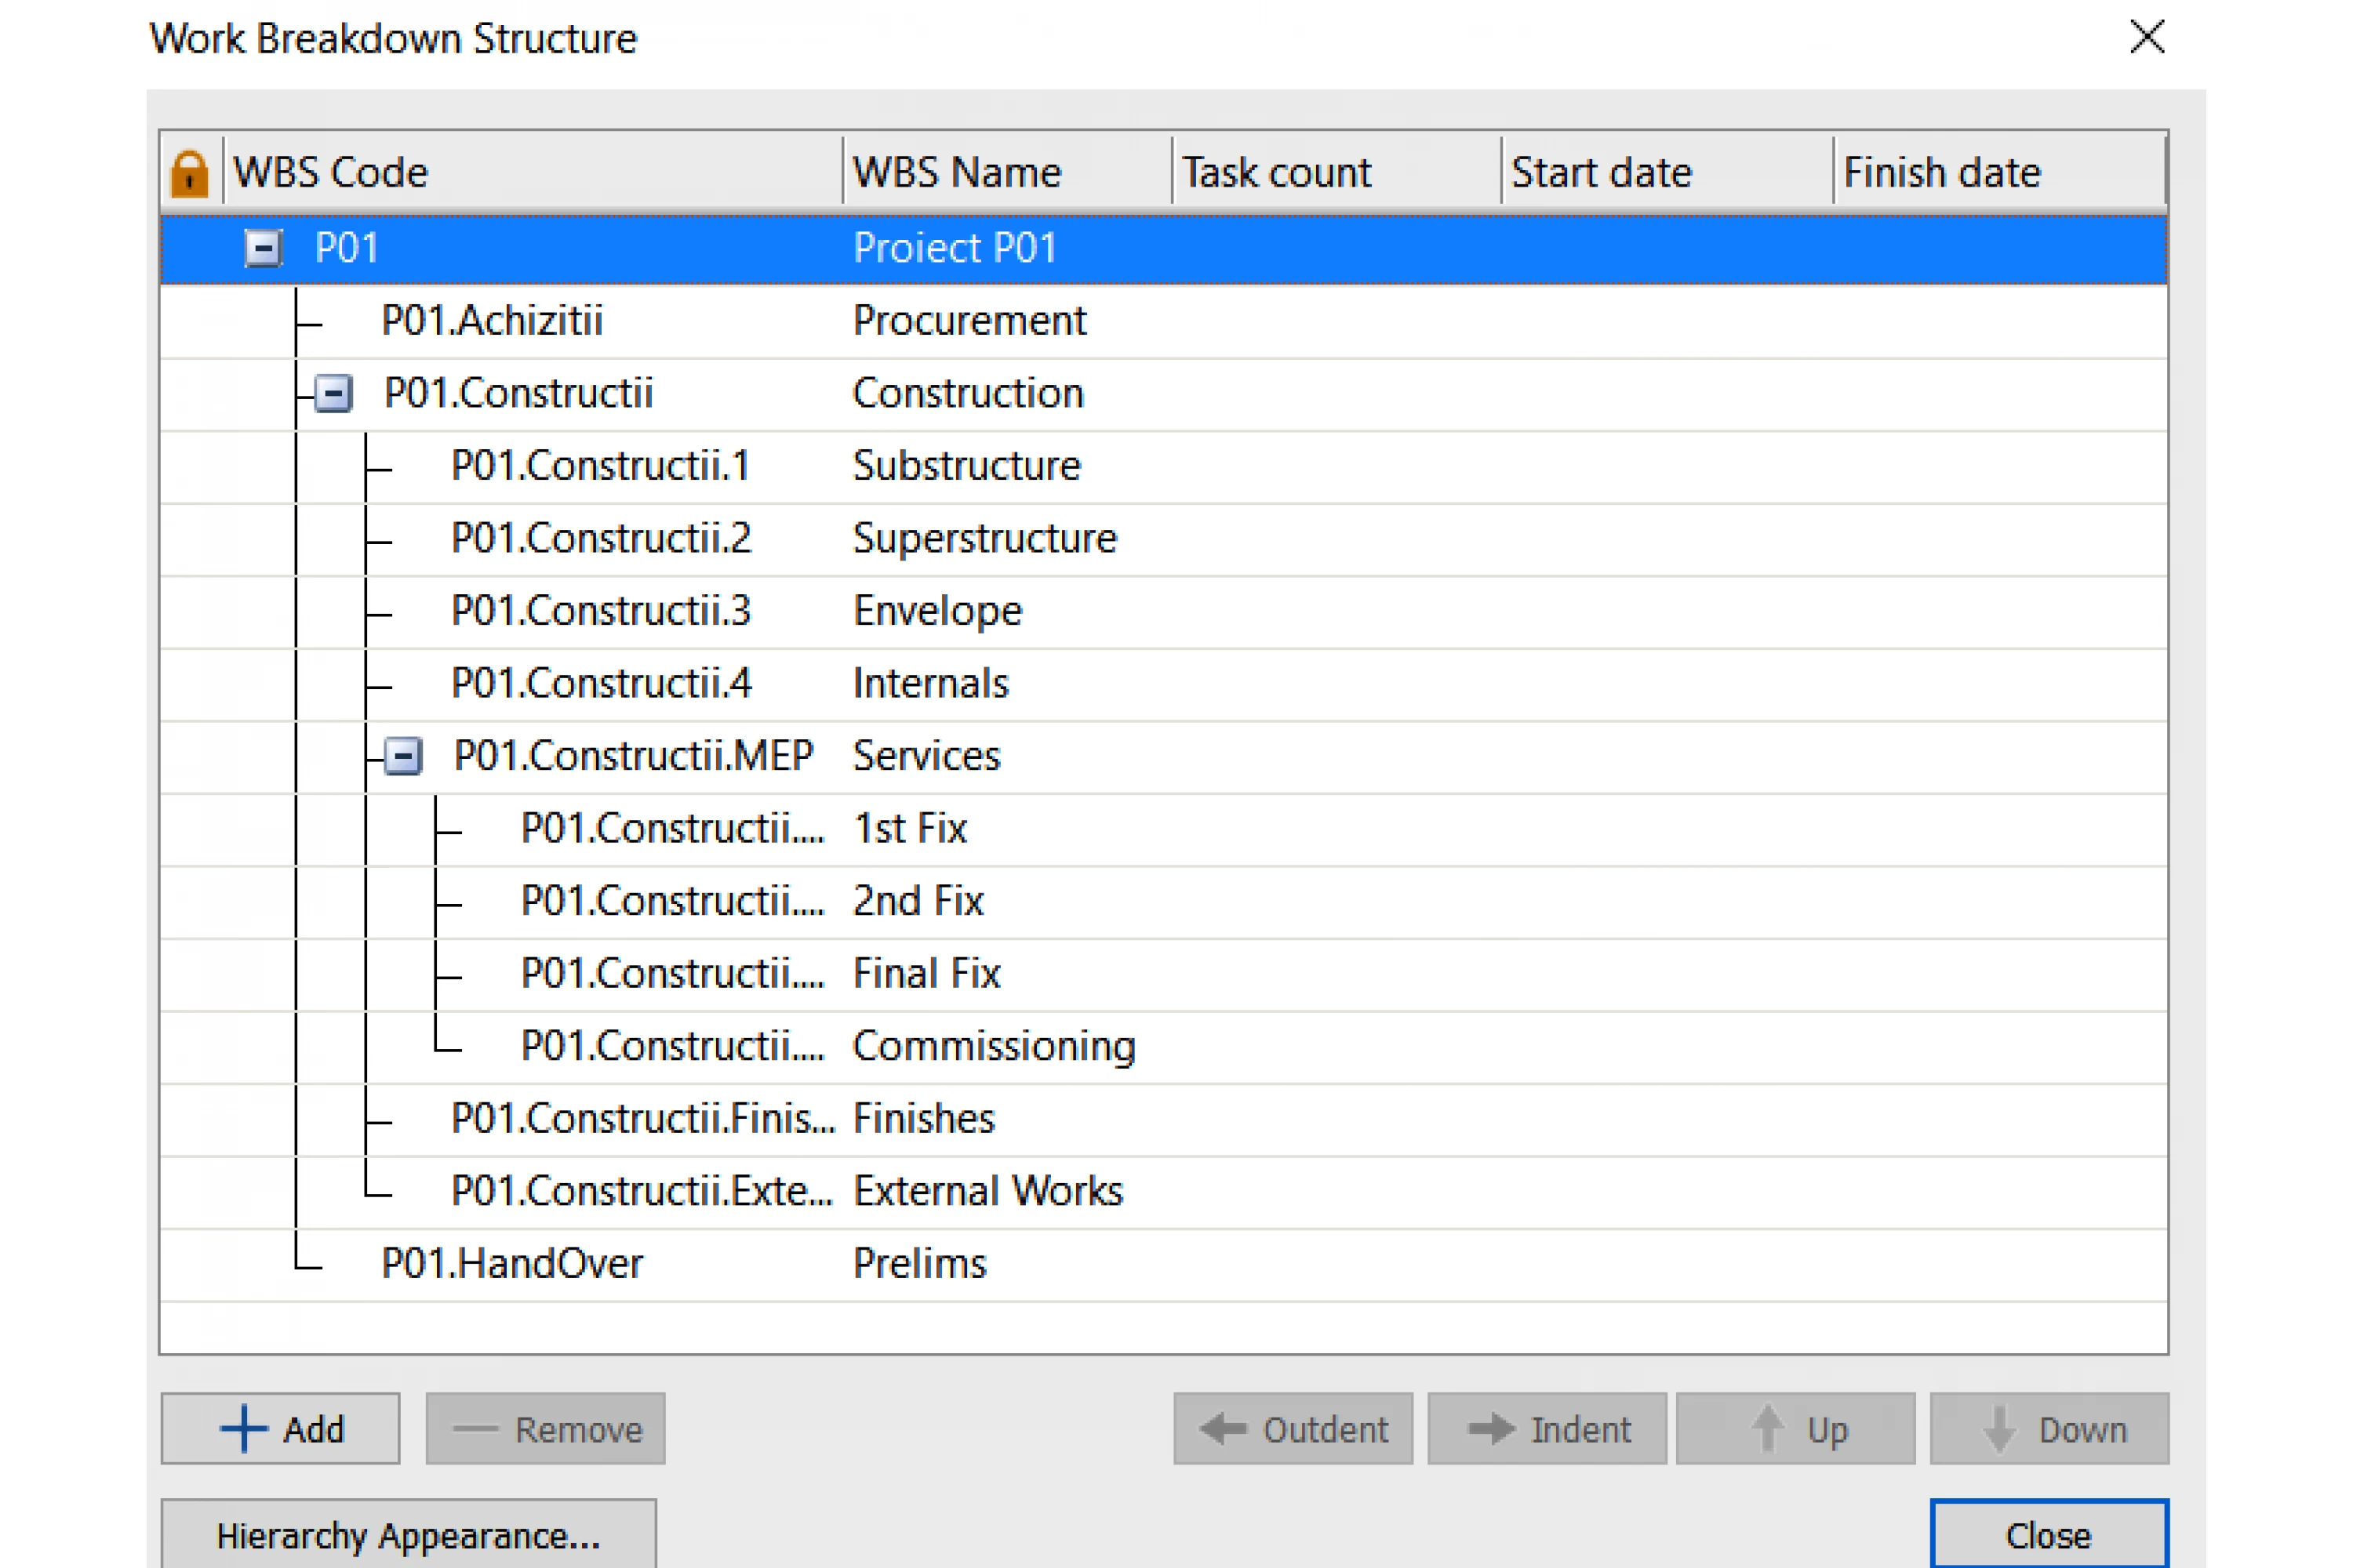Select the P01.Constructii.4 row
This screenshot has height=1568, width=2353.
(1163, 684)
